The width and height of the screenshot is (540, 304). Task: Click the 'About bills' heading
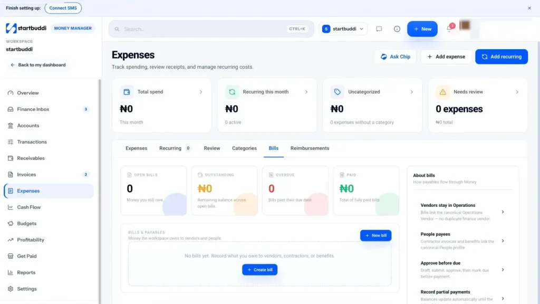point(424,175)
